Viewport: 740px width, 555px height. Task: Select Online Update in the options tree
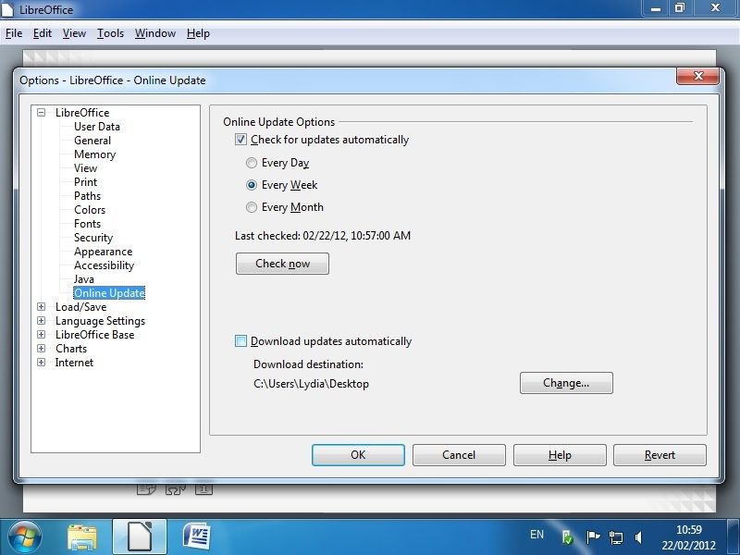tap(109, 293)
